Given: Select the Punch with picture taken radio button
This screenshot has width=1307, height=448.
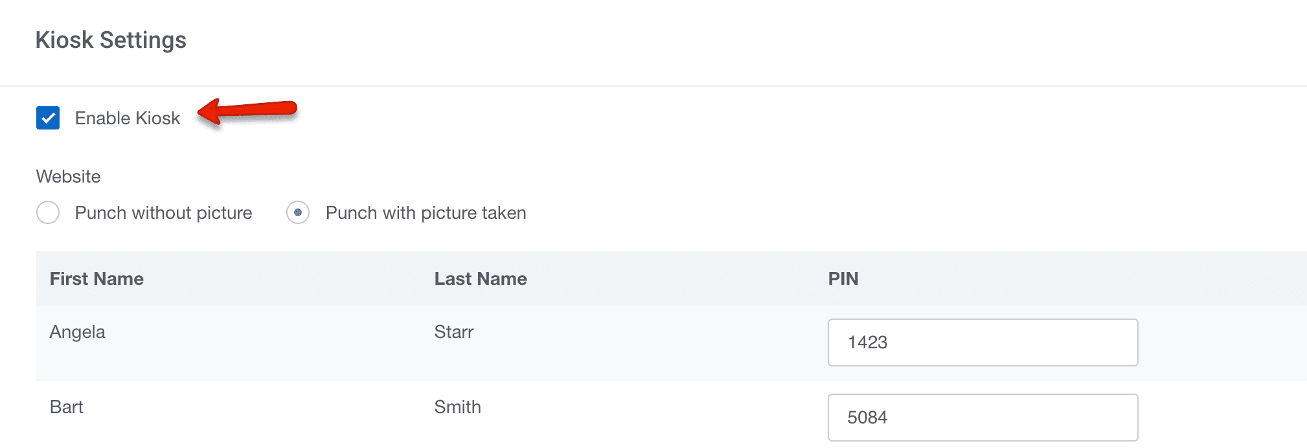Looking at the screenshot, I should (x=298, y=212).
